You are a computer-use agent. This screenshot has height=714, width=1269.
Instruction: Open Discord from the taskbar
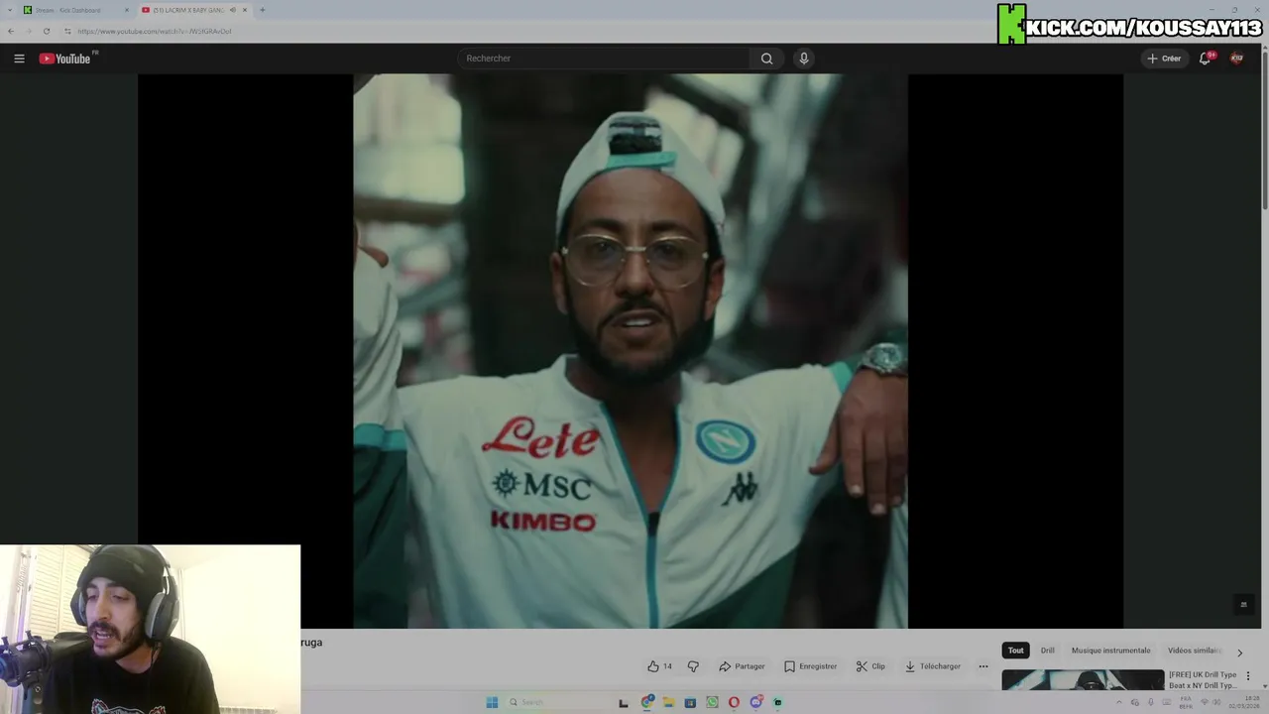pyautogui.click(x=755, y=702)
